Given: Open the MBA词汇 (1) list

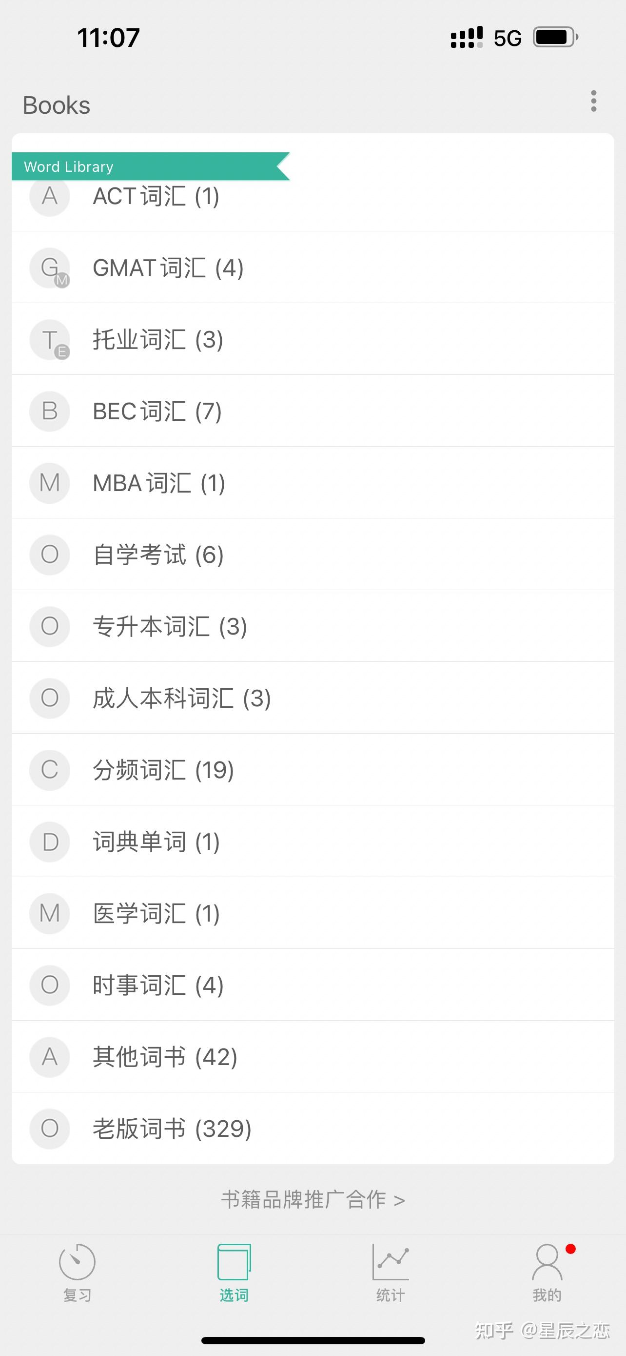Looking at the screenshot, I should click(x=313, y=483).
